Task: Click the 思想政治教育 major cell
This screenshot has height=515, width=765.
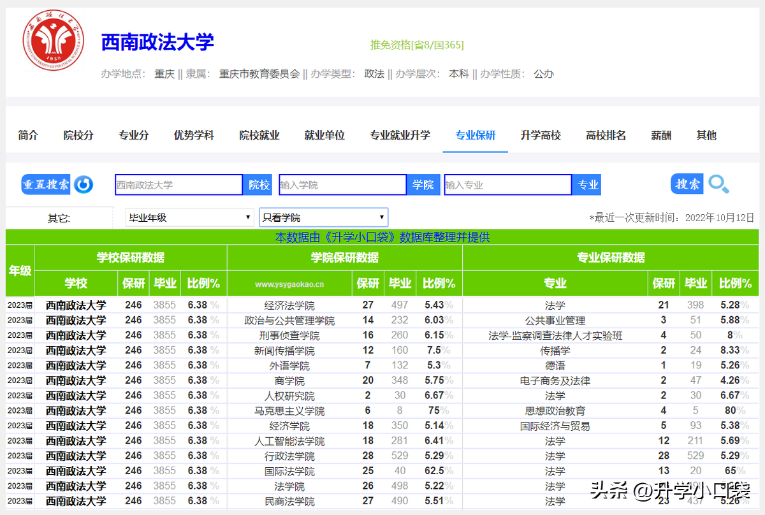Action: point(555,411)
